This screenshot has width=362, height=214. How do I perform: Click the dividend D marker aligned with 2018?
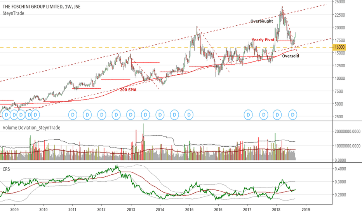277,115
